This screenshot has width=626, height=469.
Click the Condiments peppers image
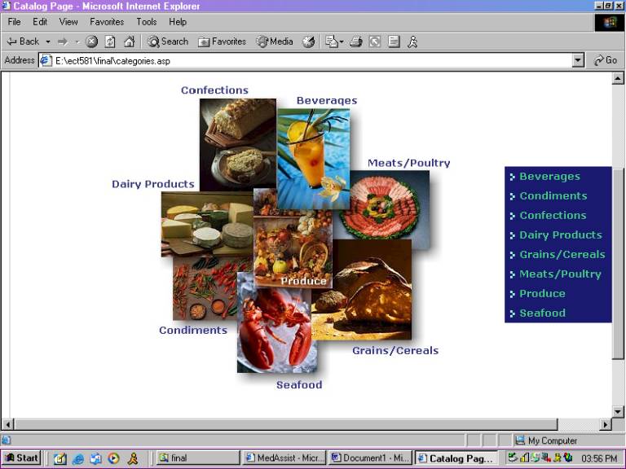[205, 289]
